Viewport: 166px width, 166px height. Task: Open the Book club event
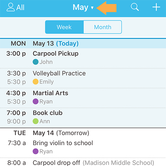(x=83, y=118)
